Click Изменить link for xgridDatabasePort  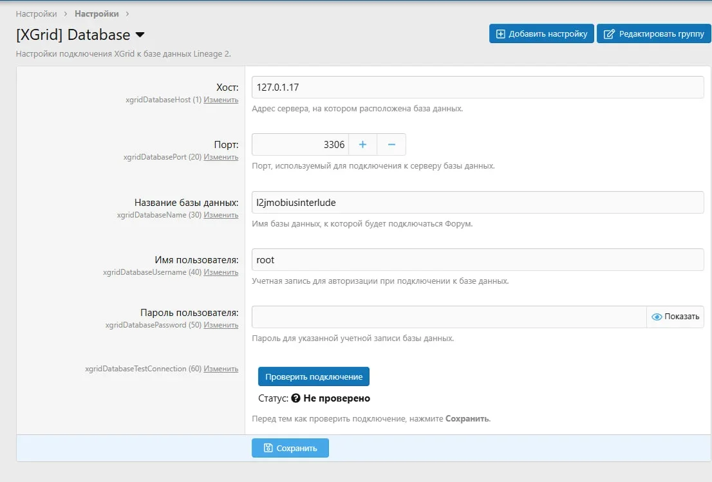(221, 157)
